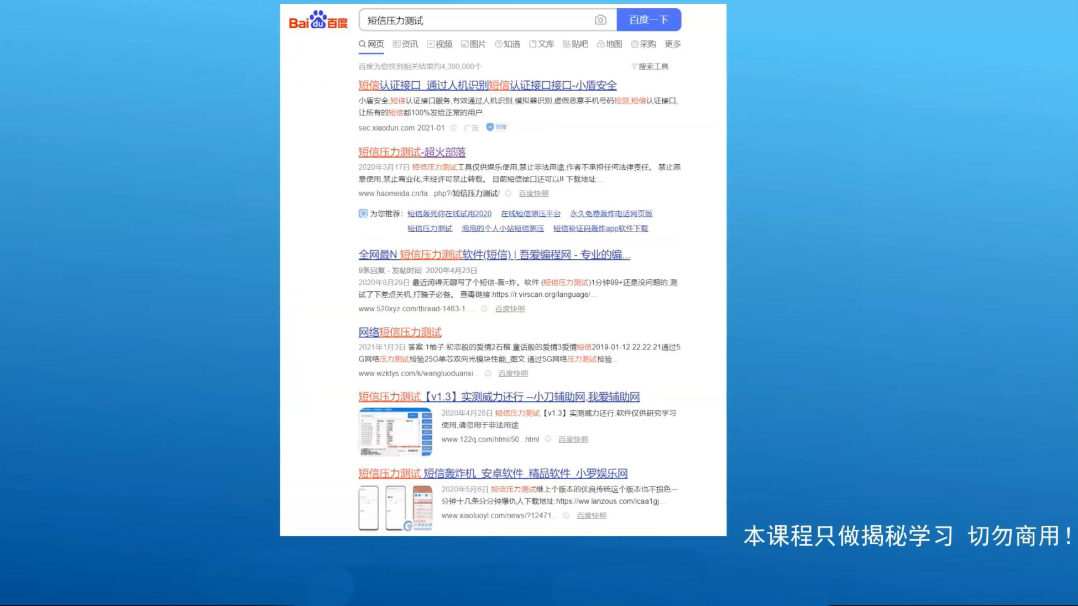Open the 采购 tab
Viewport: 1078px width, 606px height.
point(643,44)
